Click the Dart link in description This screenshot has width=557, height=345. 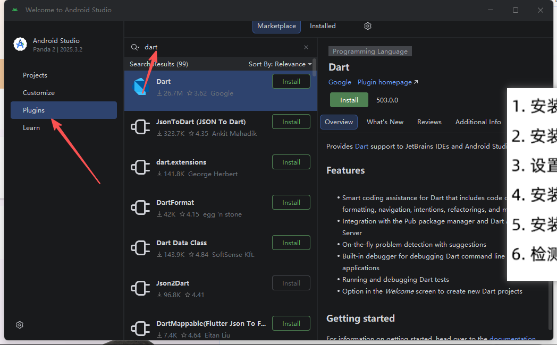tap(361, 146)
